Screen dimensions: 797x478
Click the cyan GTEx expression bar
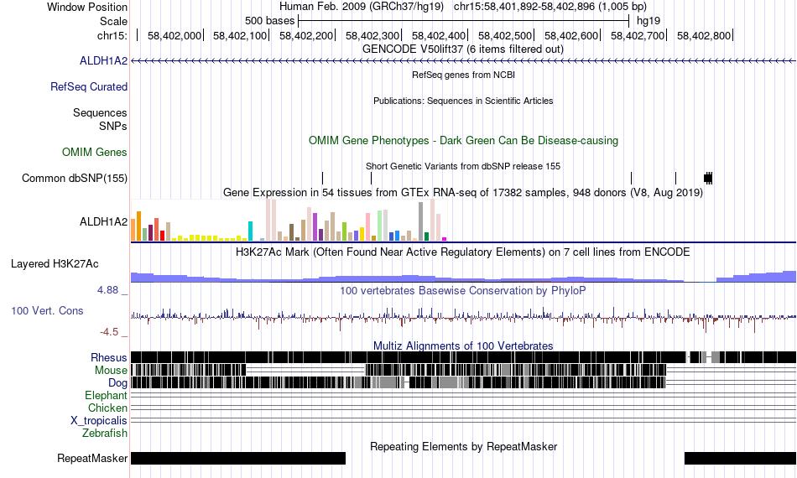250,231
